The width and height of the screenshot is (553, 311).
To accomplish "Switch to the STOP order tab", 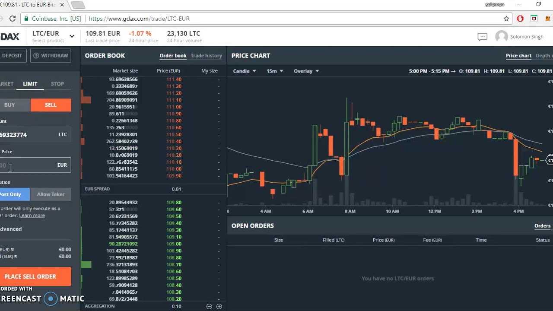I will coord(57,84).
